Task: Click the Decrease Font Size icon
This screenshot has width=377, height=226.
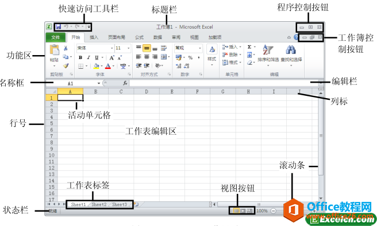Action: coord(120,57)
